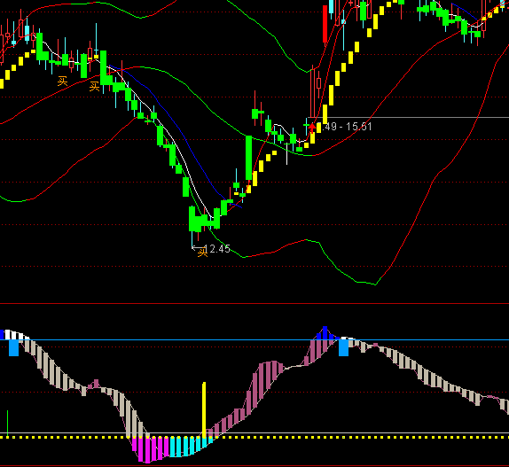This screenshot has width=509, height=467.
Task: Click the gray horizontal price line
Action: [408, 117]
